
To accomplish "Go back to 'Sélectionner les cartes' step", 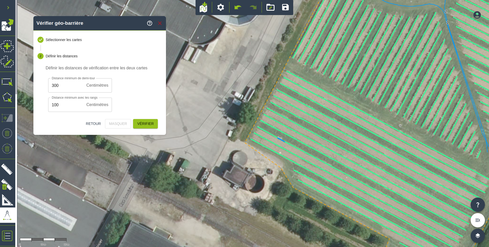I will tap(63, 40).
